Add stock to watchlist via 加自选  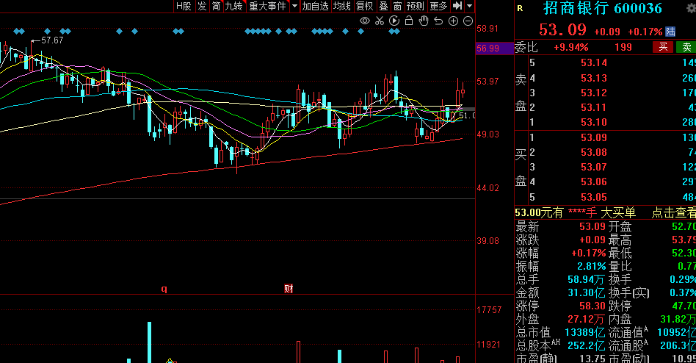[315, 6]
